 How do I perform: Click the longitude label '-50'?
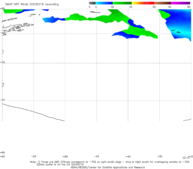pyautogui.click(x=65, y=157)
